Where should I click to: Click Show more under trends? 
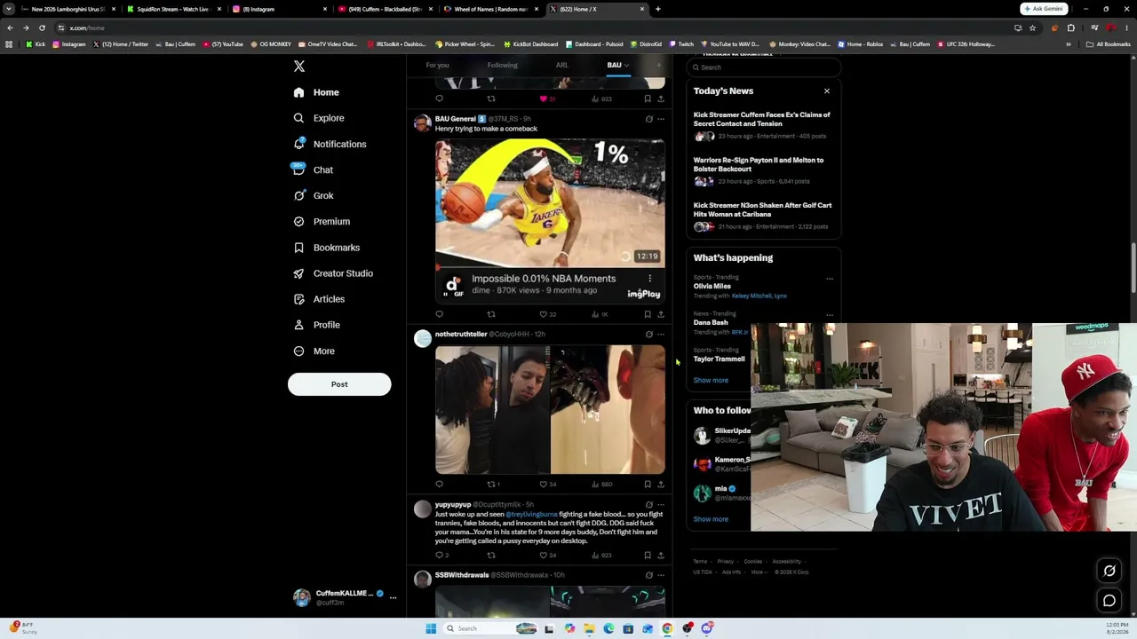[x=711, y=380]
